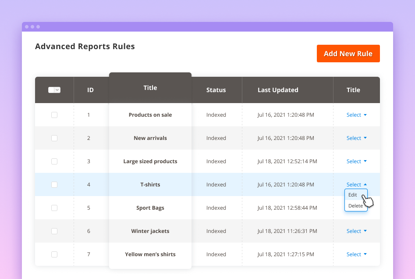Collapse the open Select dropdown on the T-shirts row
The image size is (415, 279).
tap(356, 184)
